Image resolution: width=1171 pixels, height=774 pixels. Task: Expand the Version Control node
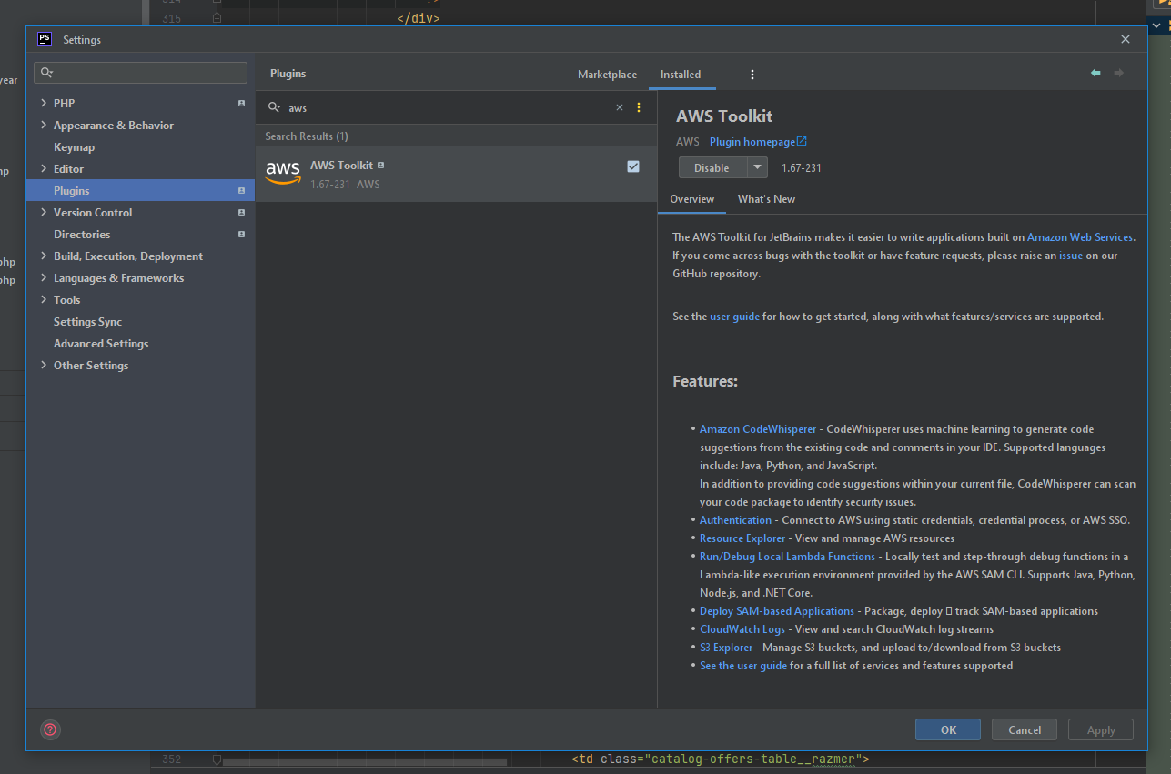(44, 213)
